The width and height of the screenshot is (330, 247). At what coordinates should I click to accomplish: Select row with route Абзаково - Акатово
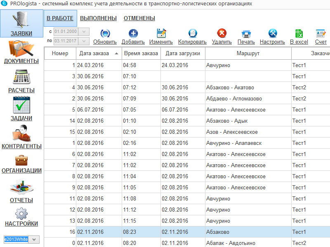click(x=187, y=87)
